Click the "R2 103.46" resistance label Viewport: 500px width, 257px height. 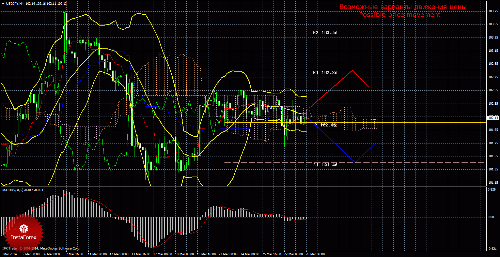325,33
